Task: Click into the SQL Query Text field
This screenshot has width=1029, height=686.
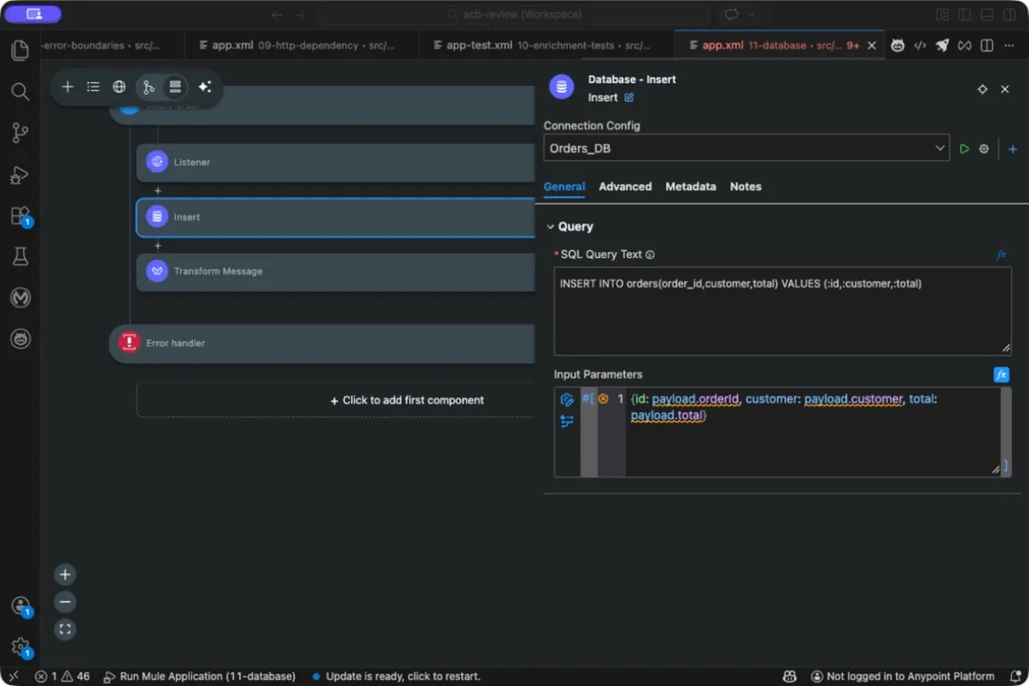Action: coord(782,311)
